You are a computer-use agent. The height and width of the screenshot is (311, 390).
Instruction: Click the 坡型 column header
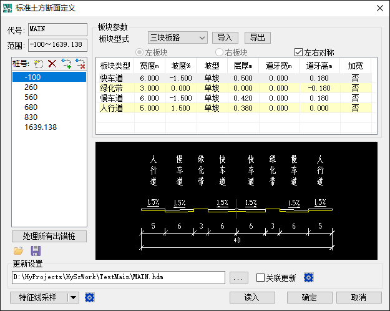click(212, 66)
